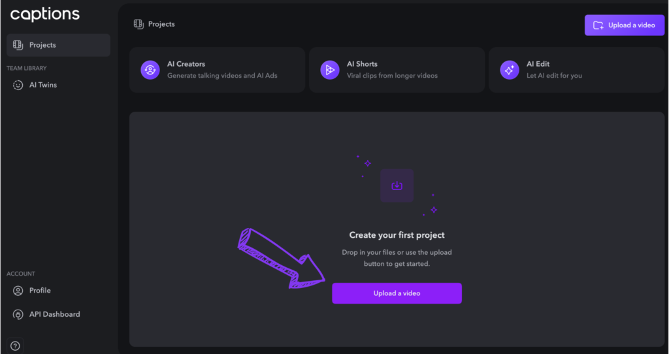
Task: Click the Projects filmstrip icon in sidebar
Action: coord(18,45)
